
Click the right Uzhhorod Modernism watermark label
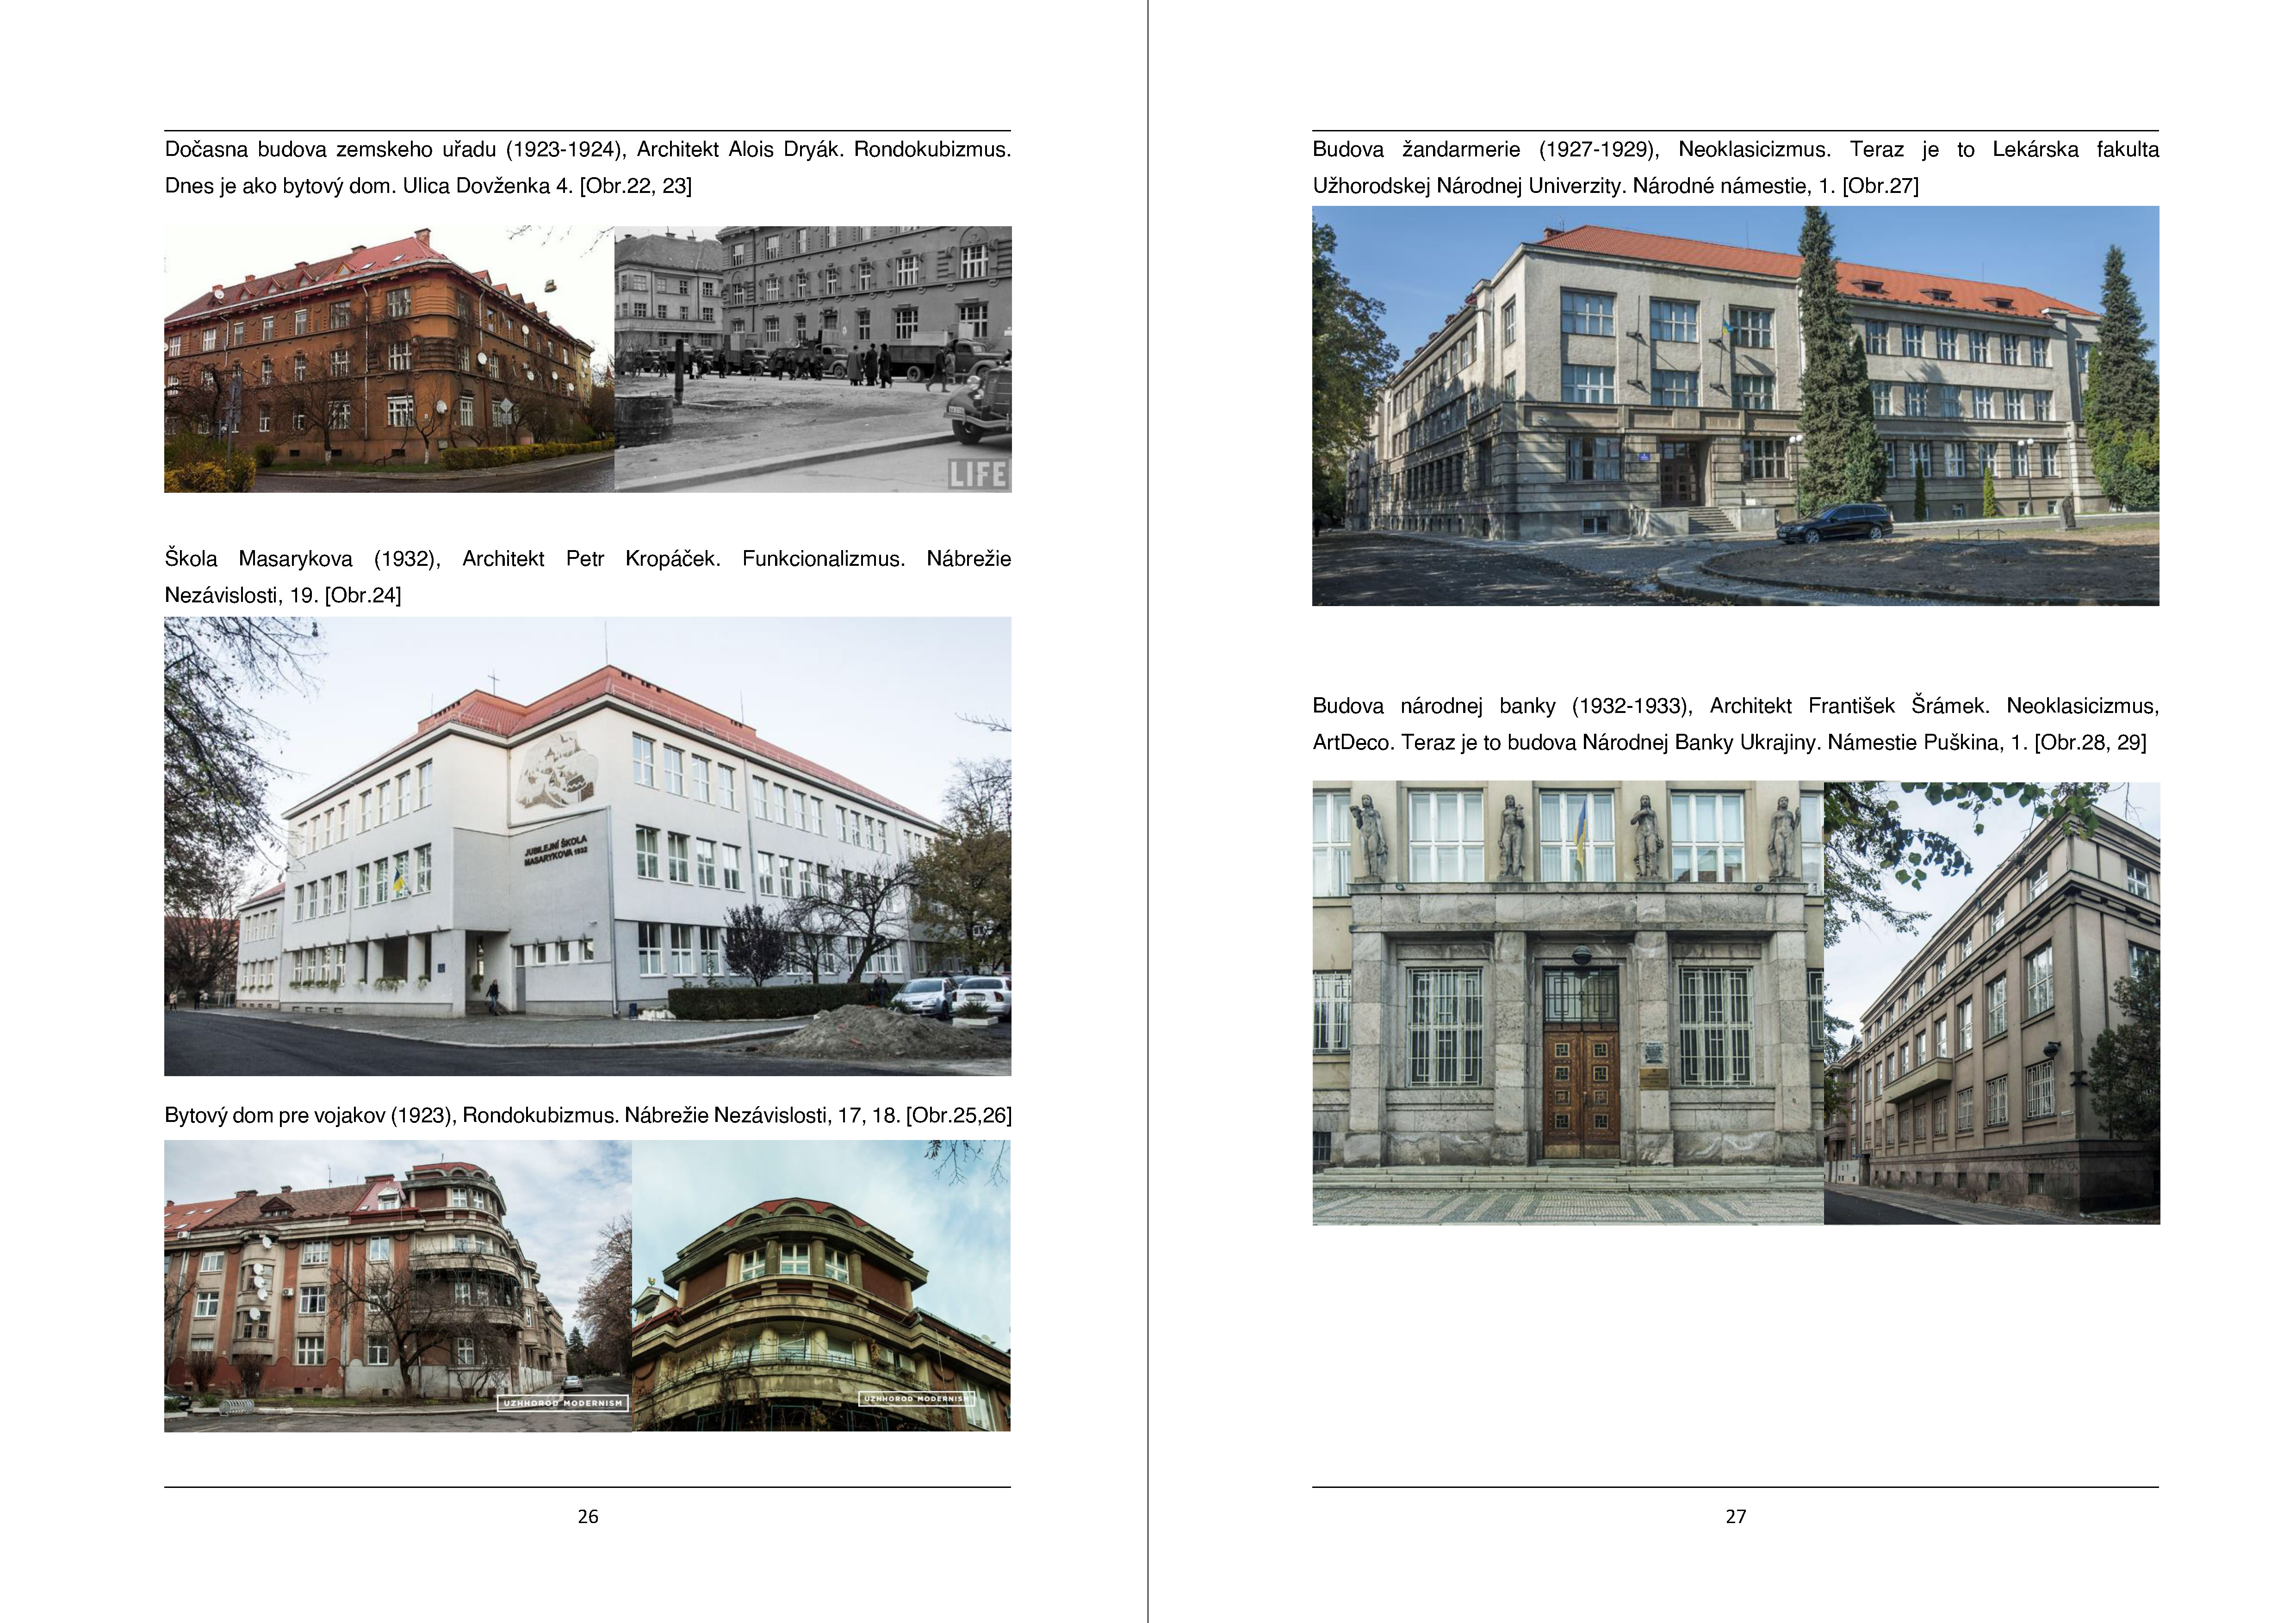[x=916, y=1398]
